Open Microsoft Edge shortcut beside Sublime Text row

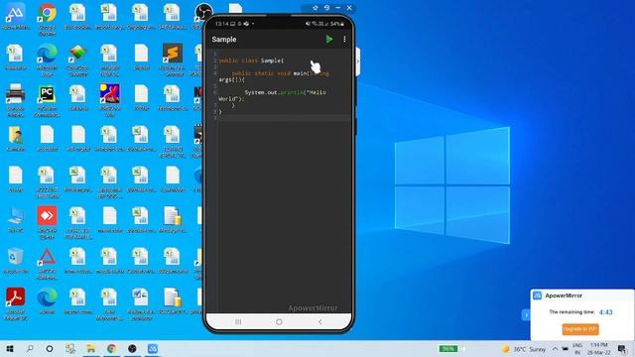(x=47, y=59)
